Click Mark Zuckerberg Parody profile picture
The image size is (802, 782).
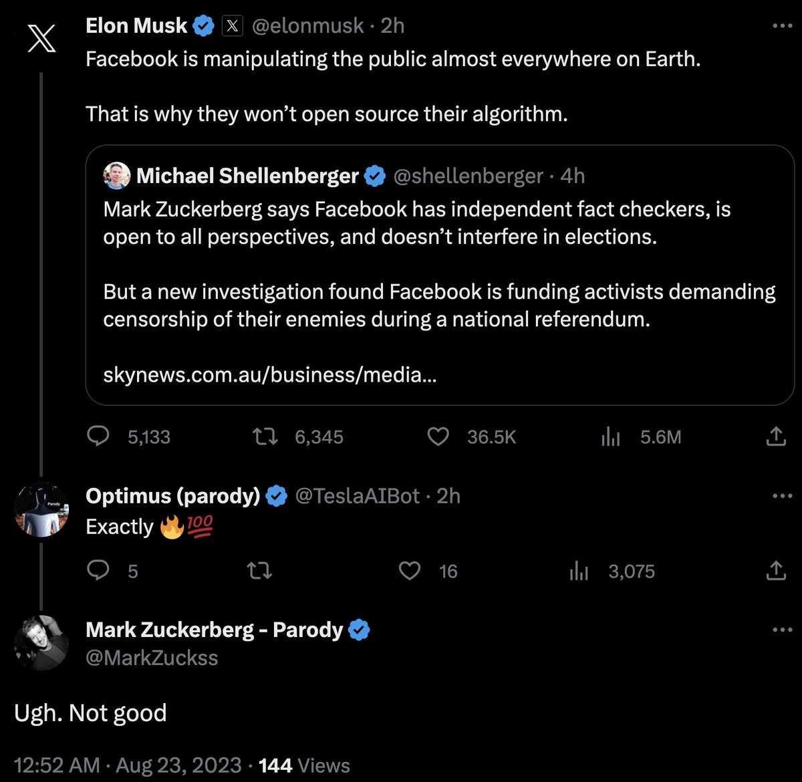41,643
